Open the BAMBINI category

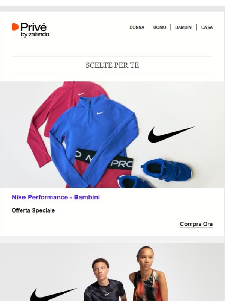(184, 27)
